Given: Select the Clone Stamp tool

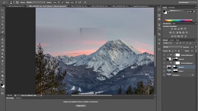Looking at the screenshot, I should tap(2, 39).
